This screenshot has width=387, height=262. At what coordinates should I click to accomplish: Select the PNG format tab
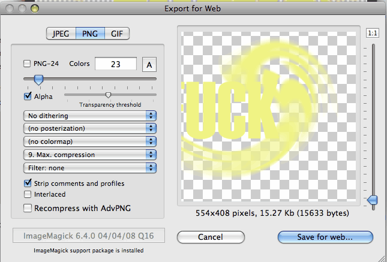coord(90,34)
